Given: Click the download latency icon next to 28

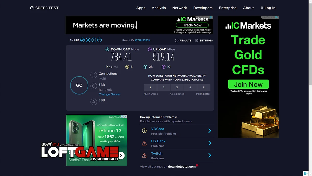Looking at the screenshot, I should point(145,67).
